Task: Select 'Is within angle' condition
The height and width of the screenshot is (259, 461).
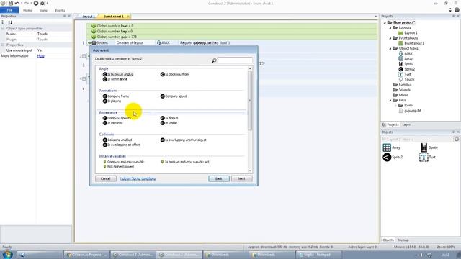Action: coord(115,79)
